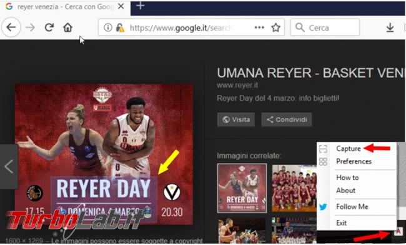Open the page actions three-dot menu
The image size is (406, 245).
(259, 27)
